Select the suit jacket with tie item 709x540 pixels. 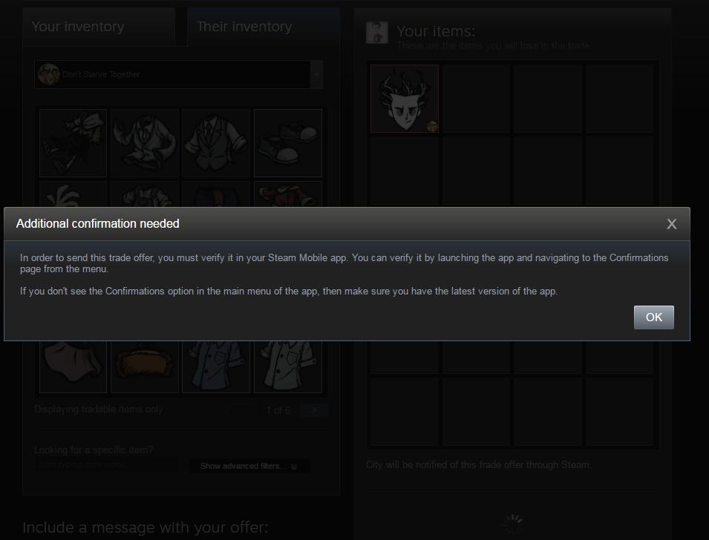point(216,143)
